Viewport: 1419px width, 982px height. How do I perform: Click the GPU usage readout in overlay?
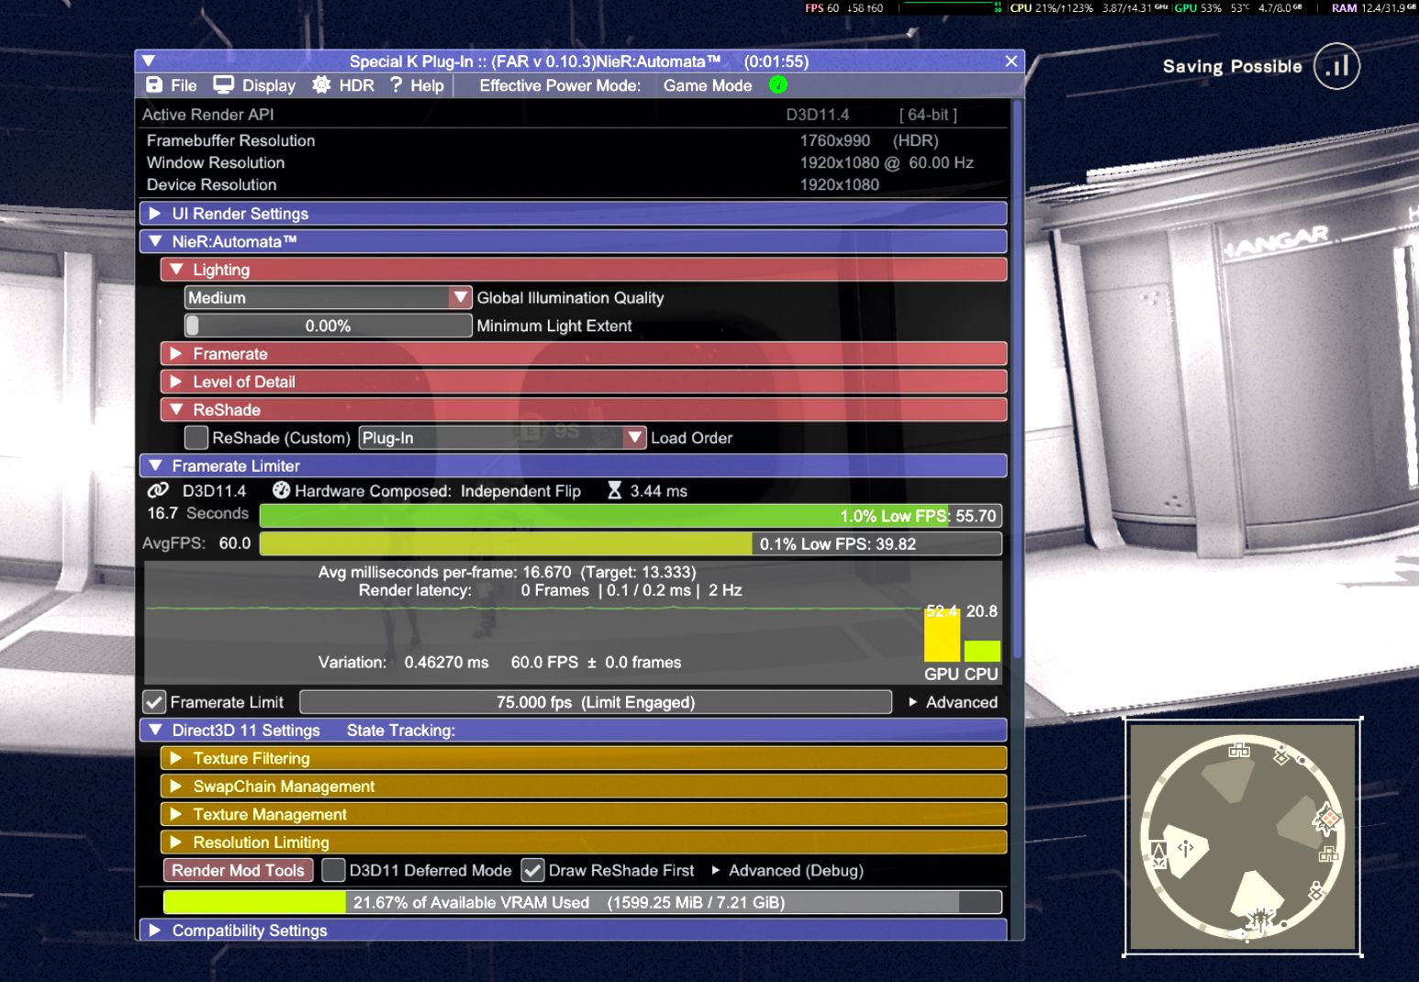[1198, 8]
